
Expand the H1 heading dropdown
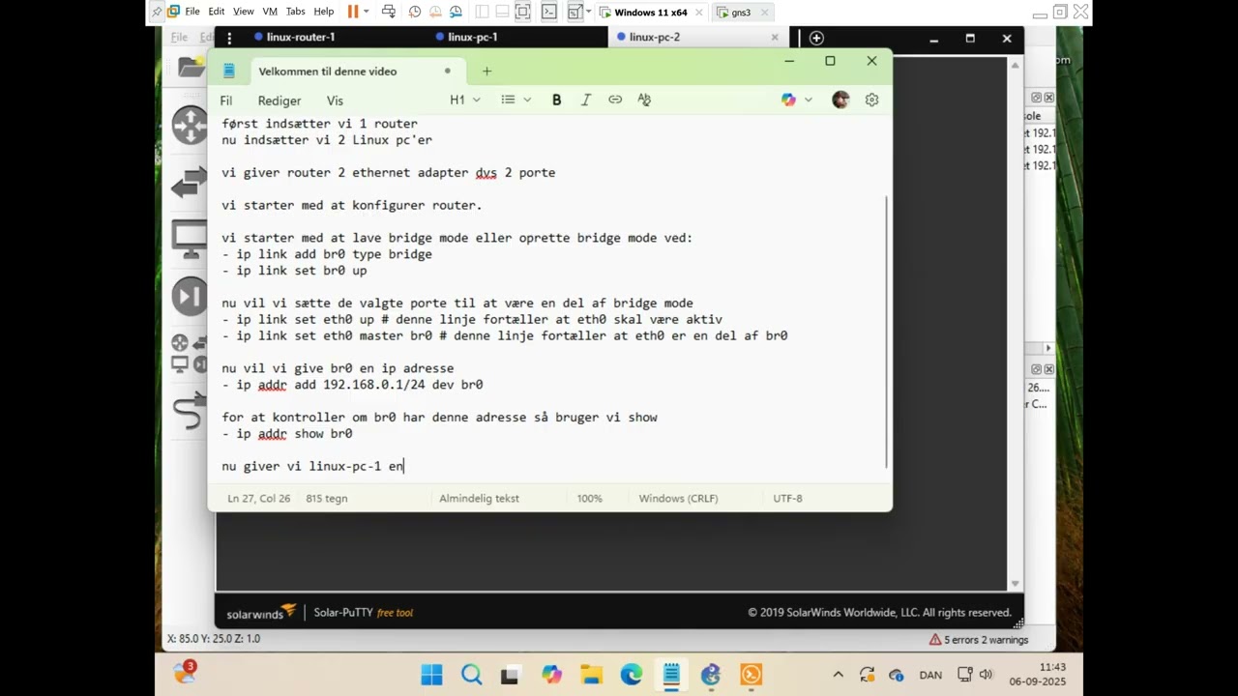(x=465, y=100)
